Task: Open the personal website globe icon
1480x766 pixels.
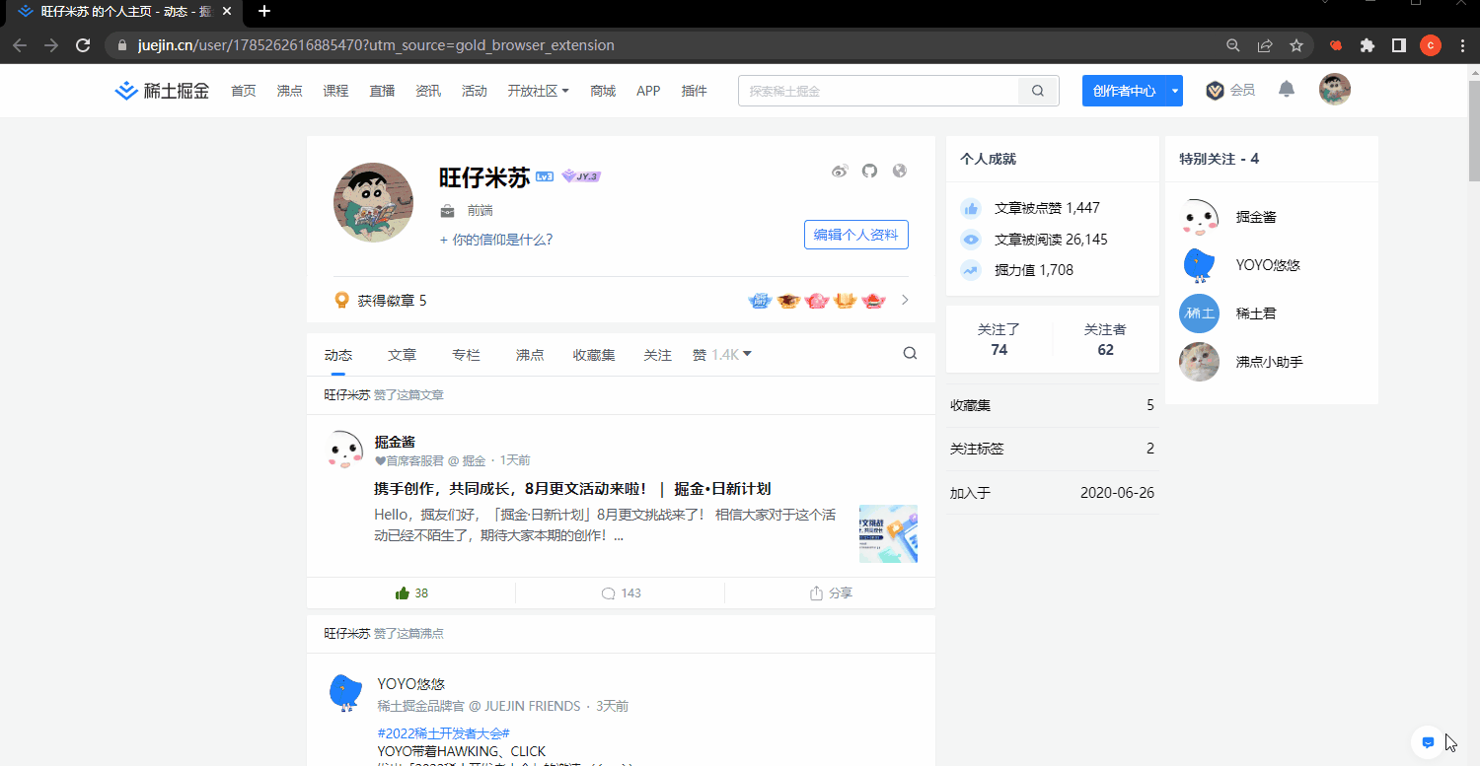Action: pos(899,171)
